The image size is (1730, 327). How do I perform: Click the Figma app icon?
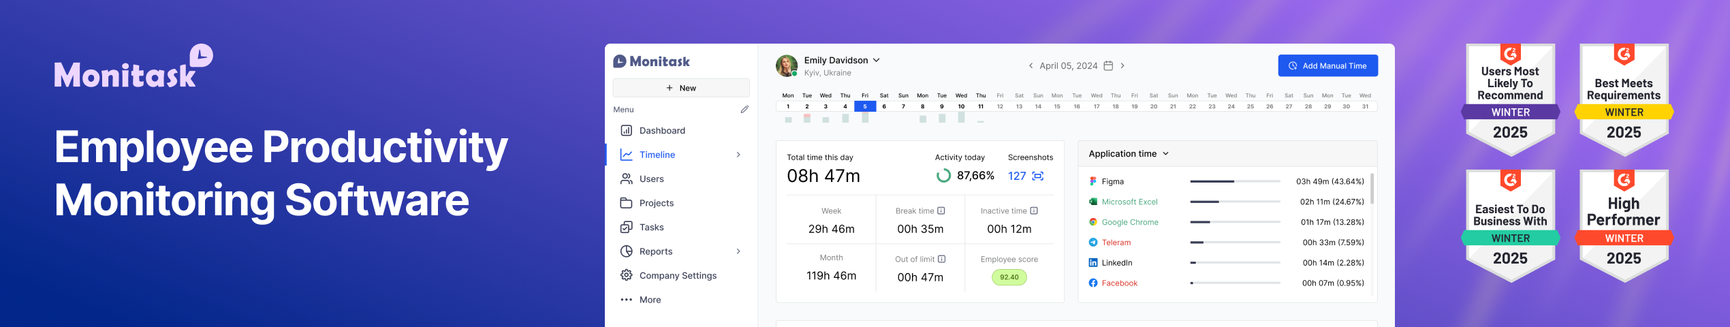pos(1092,181)
